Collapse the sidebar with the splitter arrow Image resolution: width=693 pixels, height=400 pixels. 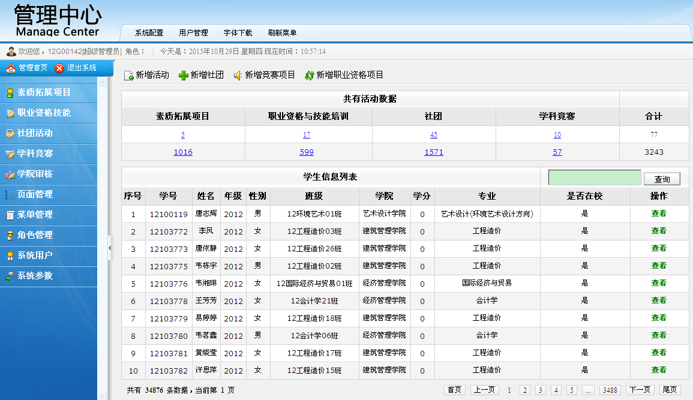pos(110,248)
